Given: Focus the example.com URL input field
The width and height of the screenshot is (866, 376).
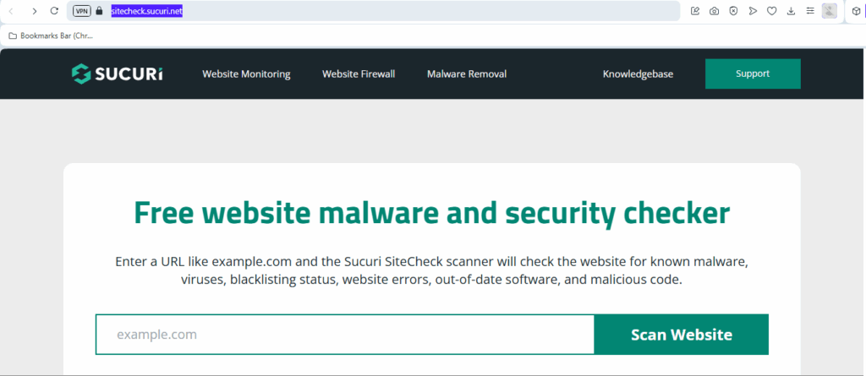Looking at the screenshot, I should (345, 335).
